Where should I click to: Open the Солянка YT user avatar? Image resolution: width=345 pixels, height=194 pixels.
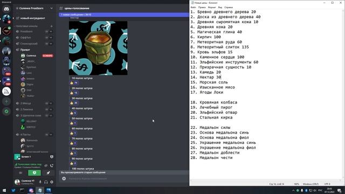point(17,182)
